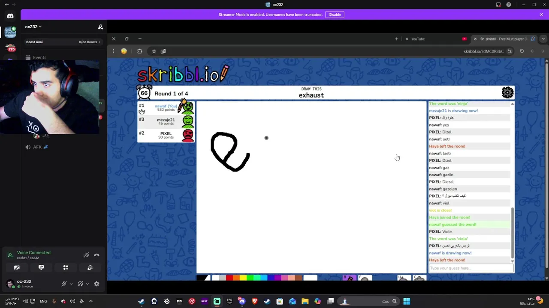Pick the red color swatch
549x308 pixels.
click(x=229, y=278)
